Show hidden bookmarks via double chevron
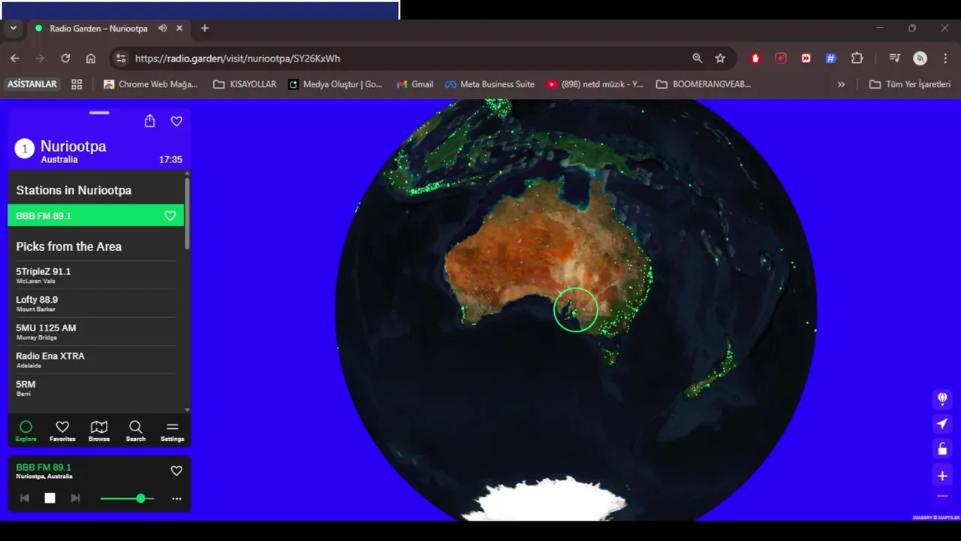This screenshot has width=961, height=541. tap(841, 84)
